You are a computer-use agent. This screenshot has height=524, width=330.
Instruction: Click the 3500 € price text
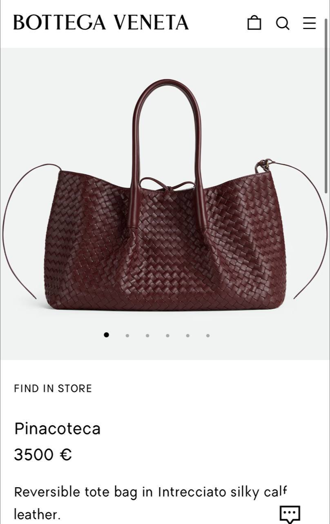43,454
